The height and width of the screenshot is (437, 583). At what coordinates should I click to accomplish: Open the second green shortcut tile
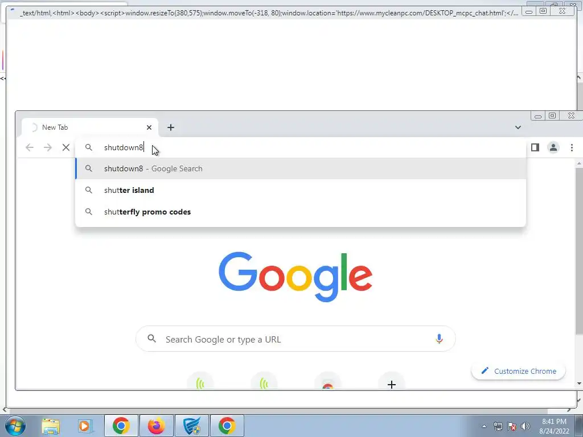(264, 382)
